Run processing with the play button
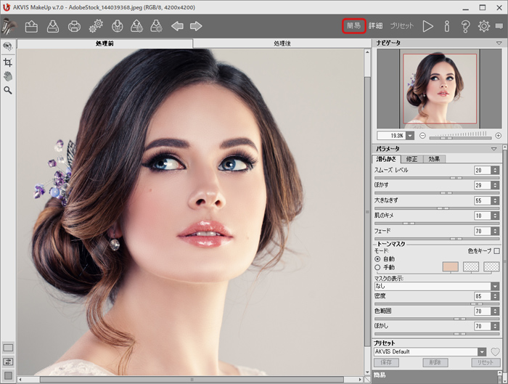 pyautogui.click(x=427, y=26)
